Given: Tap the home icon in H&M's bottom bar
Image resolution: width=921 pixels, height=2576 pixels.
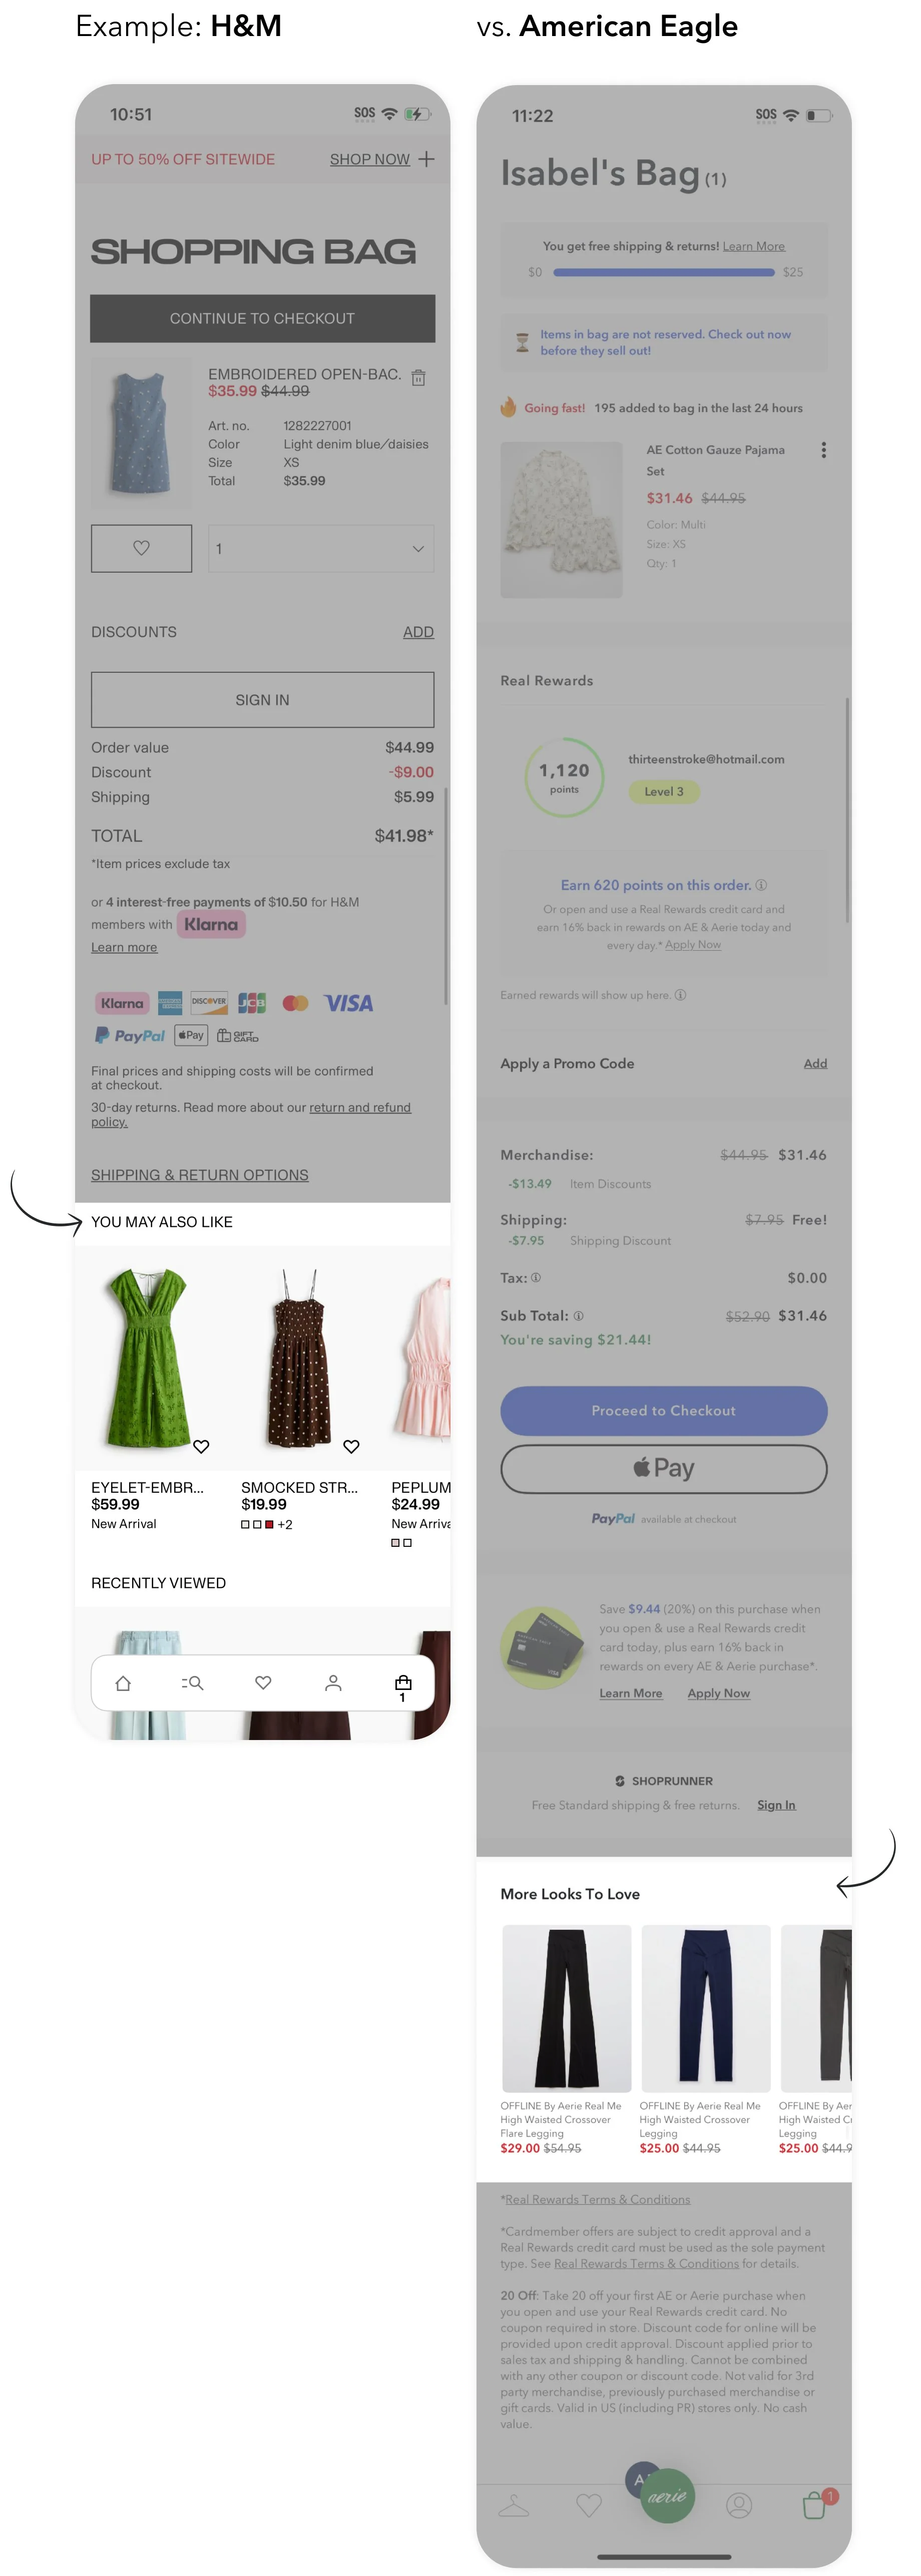Looking at the screenshot, I should (123, 1683).
